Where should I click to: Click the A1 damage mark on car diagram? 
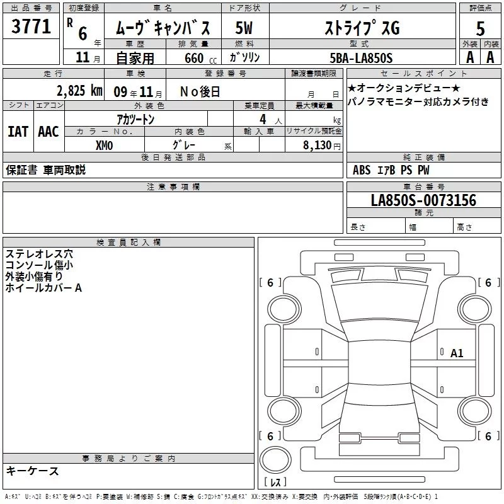pos(457,353)
